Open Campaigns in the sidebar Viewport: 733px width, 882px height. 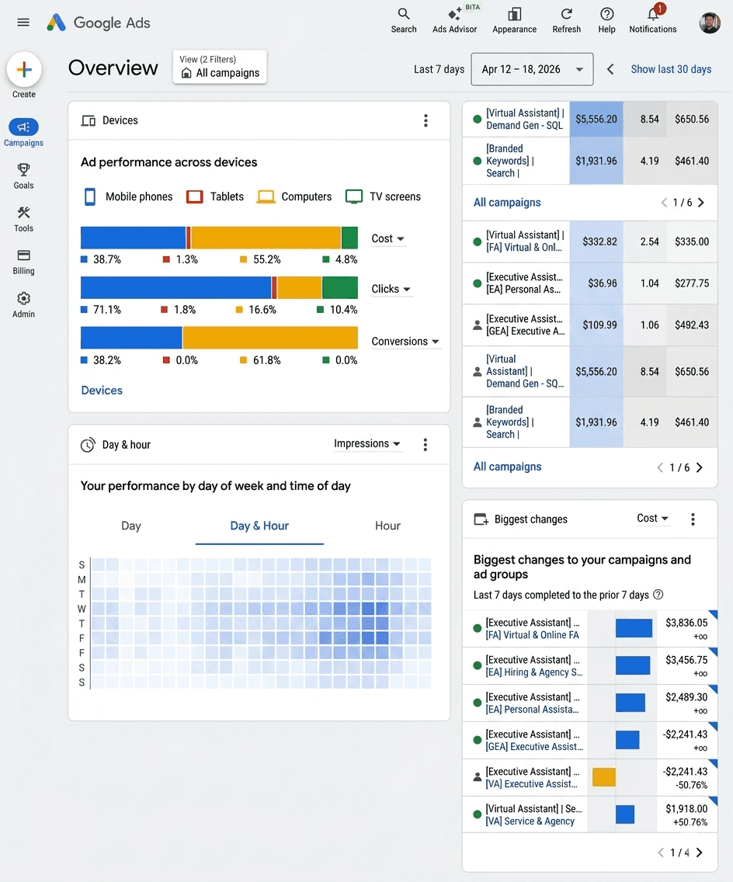[x=23, y=133]
